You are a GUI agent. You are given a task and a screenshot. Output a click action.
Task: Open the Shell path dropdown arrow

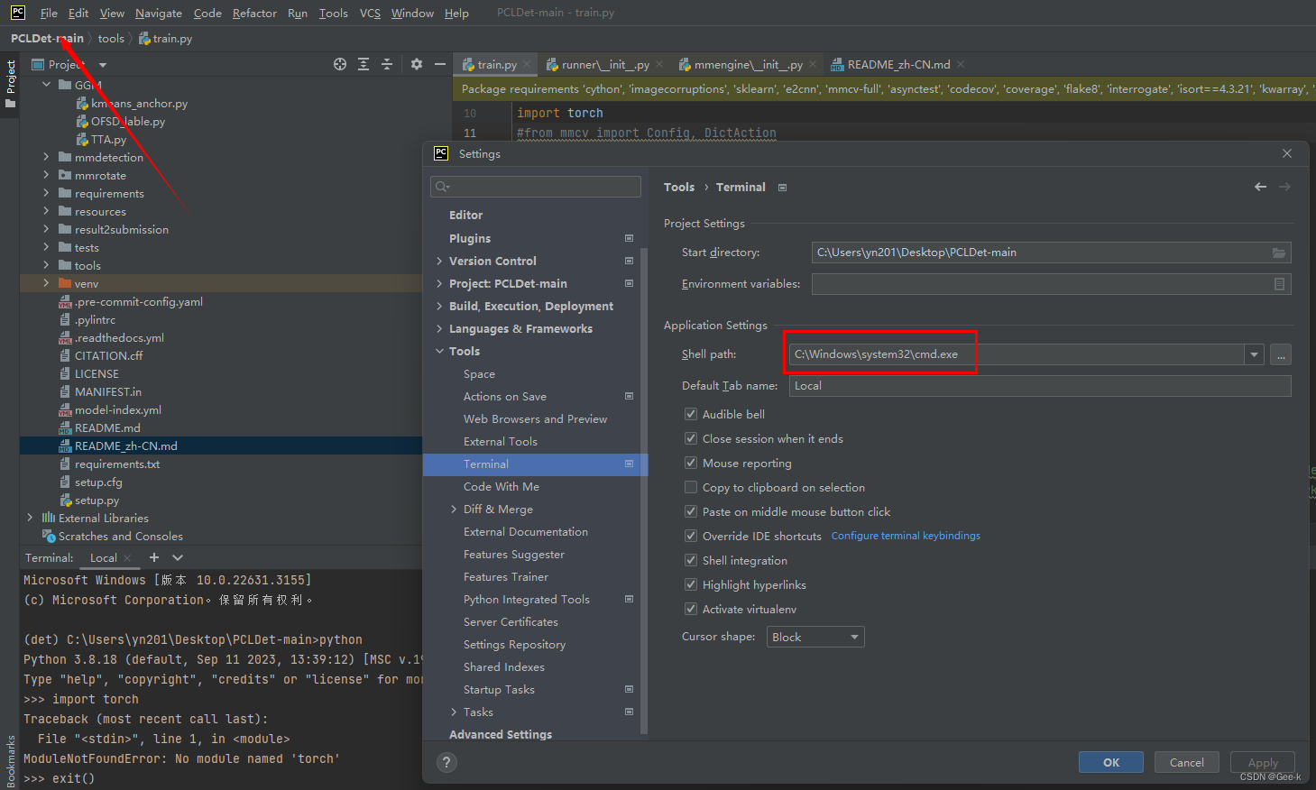pyautogui.click(x=1254, y=354)
